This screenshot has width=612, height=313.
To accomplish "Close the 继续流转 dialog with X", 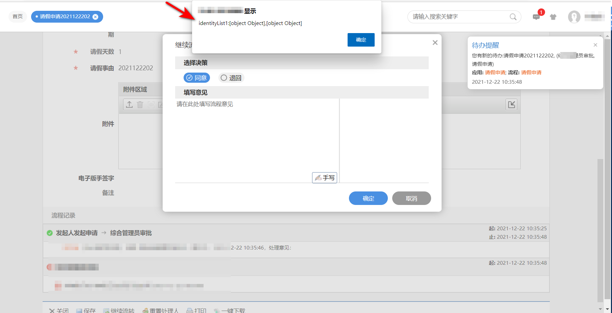I will tap(435, 43).
